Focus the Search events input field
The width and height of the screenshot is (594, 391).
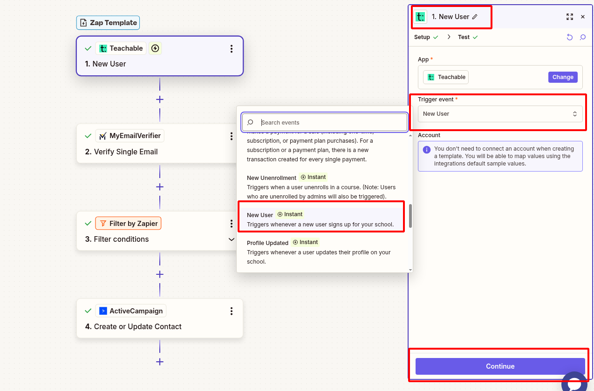pos(331,123)
